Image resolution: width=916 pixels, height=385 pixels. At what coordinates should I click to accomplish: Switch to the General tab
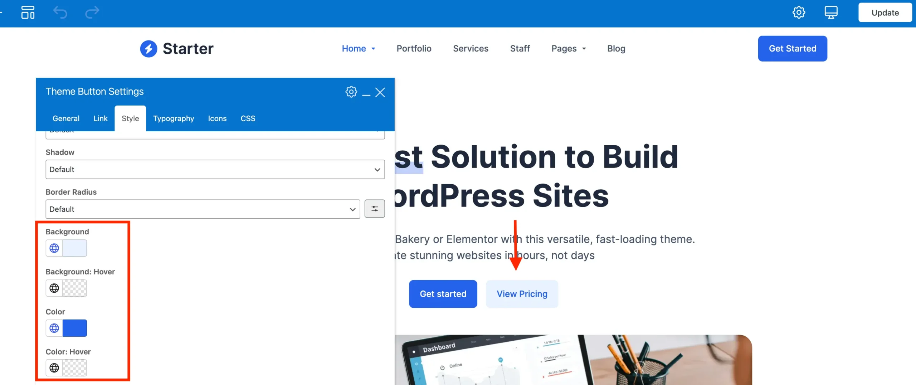66,118
